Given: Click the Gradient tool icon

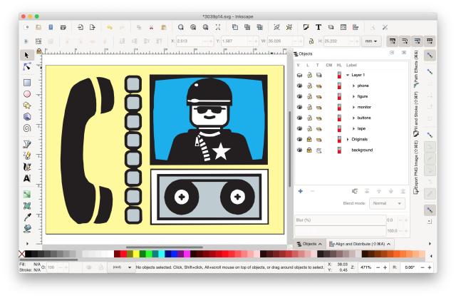Looking at the screenshot, I should pyautogui.click(x=27, y=193).
